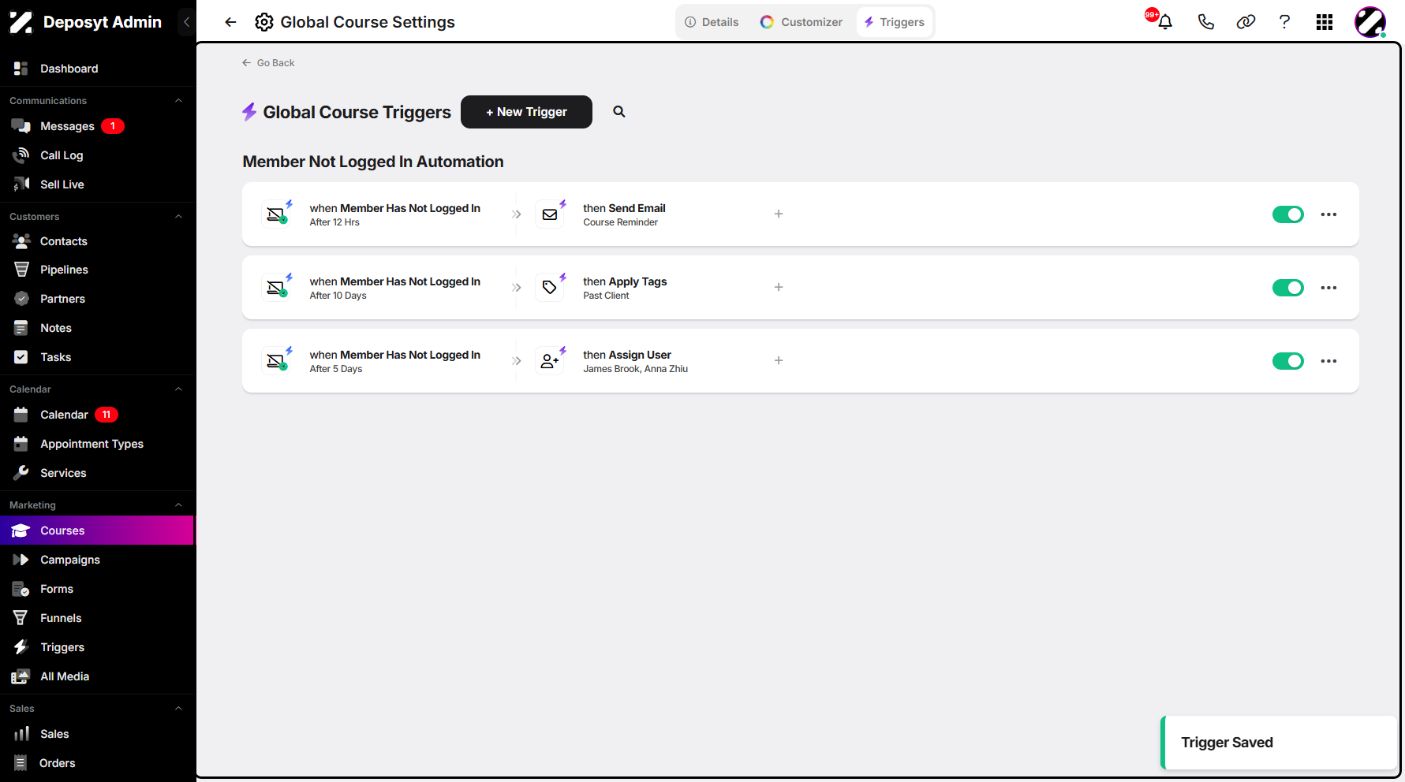Collapse the Communications sidebar section

pyautogui.click(x=178, y=101)
